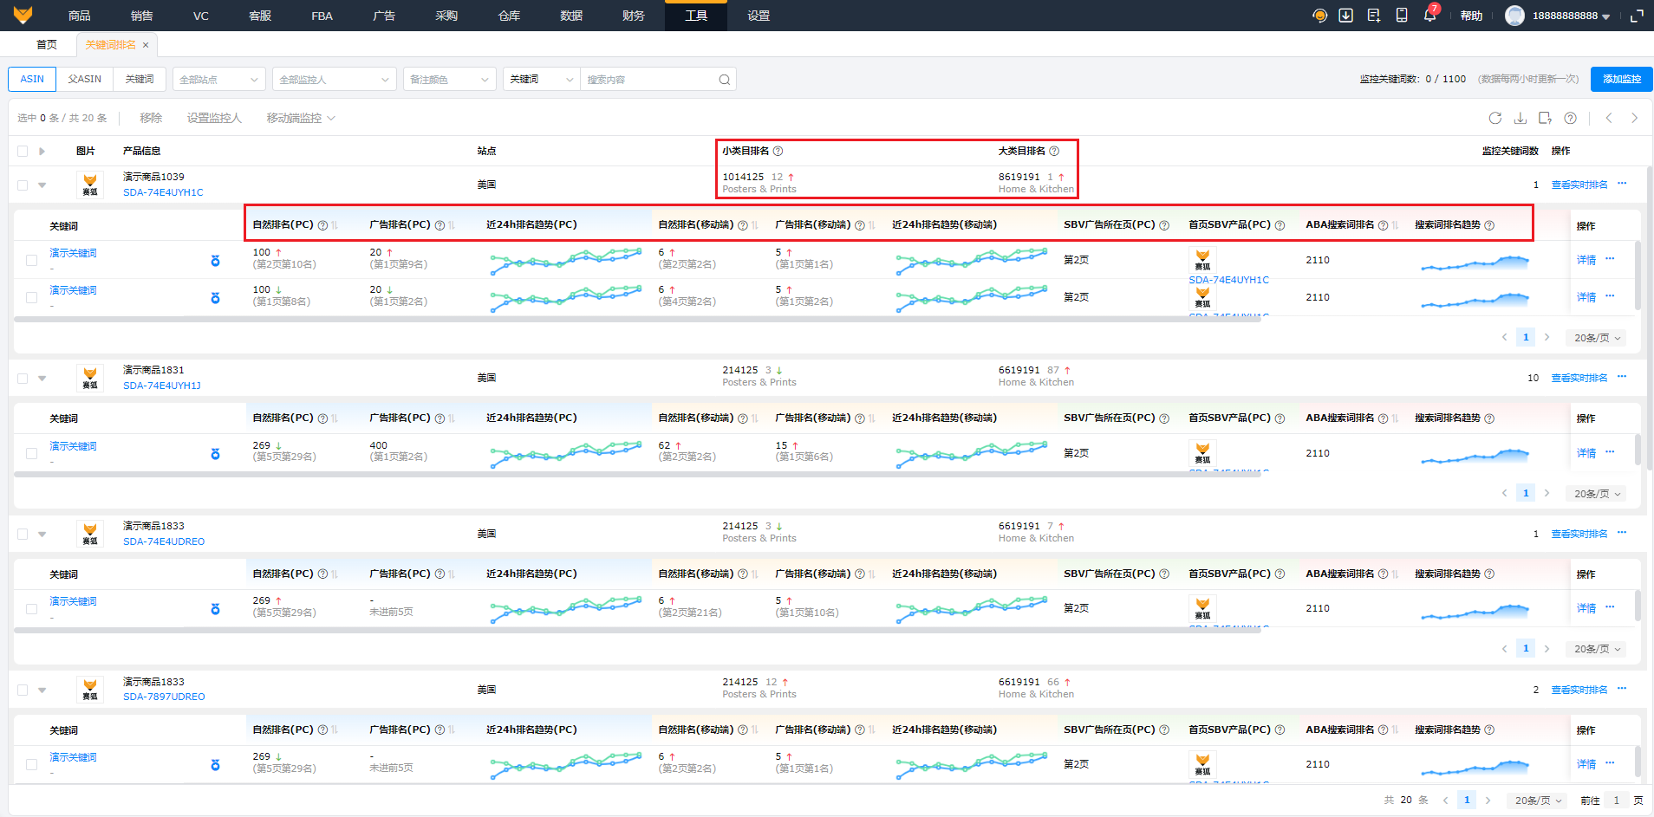Switch to the 父ASIN tab
The width and height of the screenshot is (1654, 817).
click(85, 79)
